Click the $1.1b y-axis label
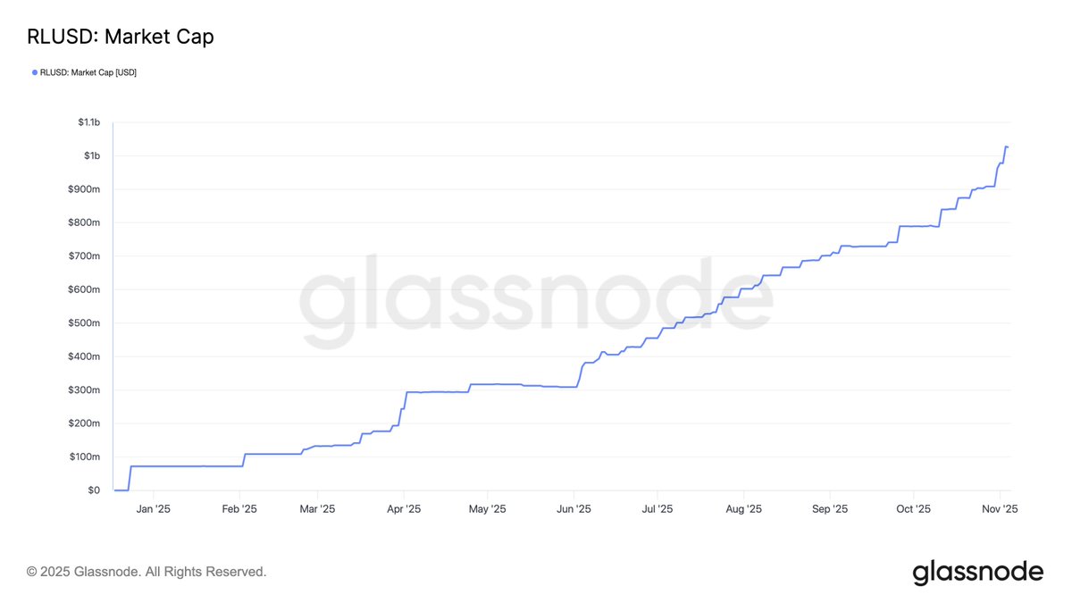This screenshot has width=1072, height=603. [88, 122]
